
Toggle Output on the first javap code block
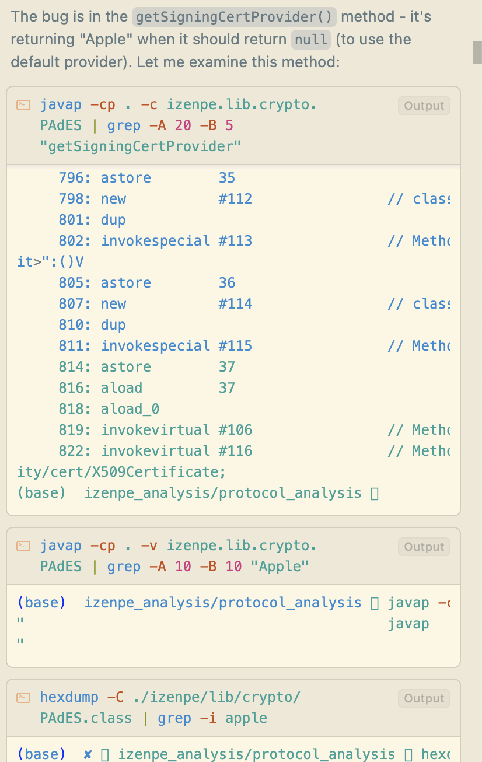tap(424, 106)
